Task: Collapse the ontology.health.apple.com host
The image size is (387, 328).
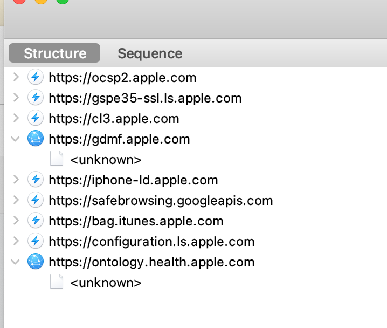Action: tap(15, 262)
